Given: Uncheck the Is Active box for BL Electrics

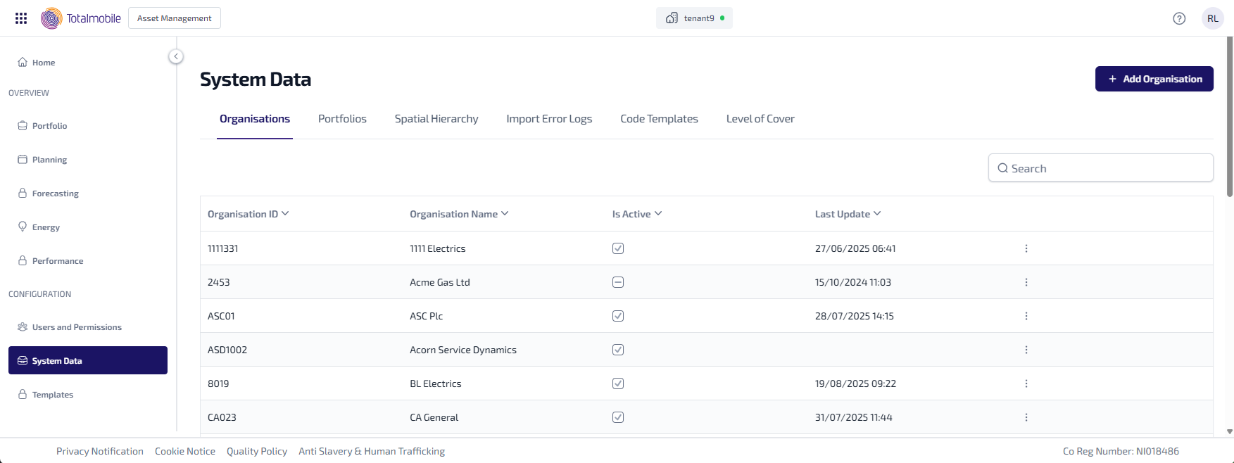Looking at the screenshot, I should 618,383.
